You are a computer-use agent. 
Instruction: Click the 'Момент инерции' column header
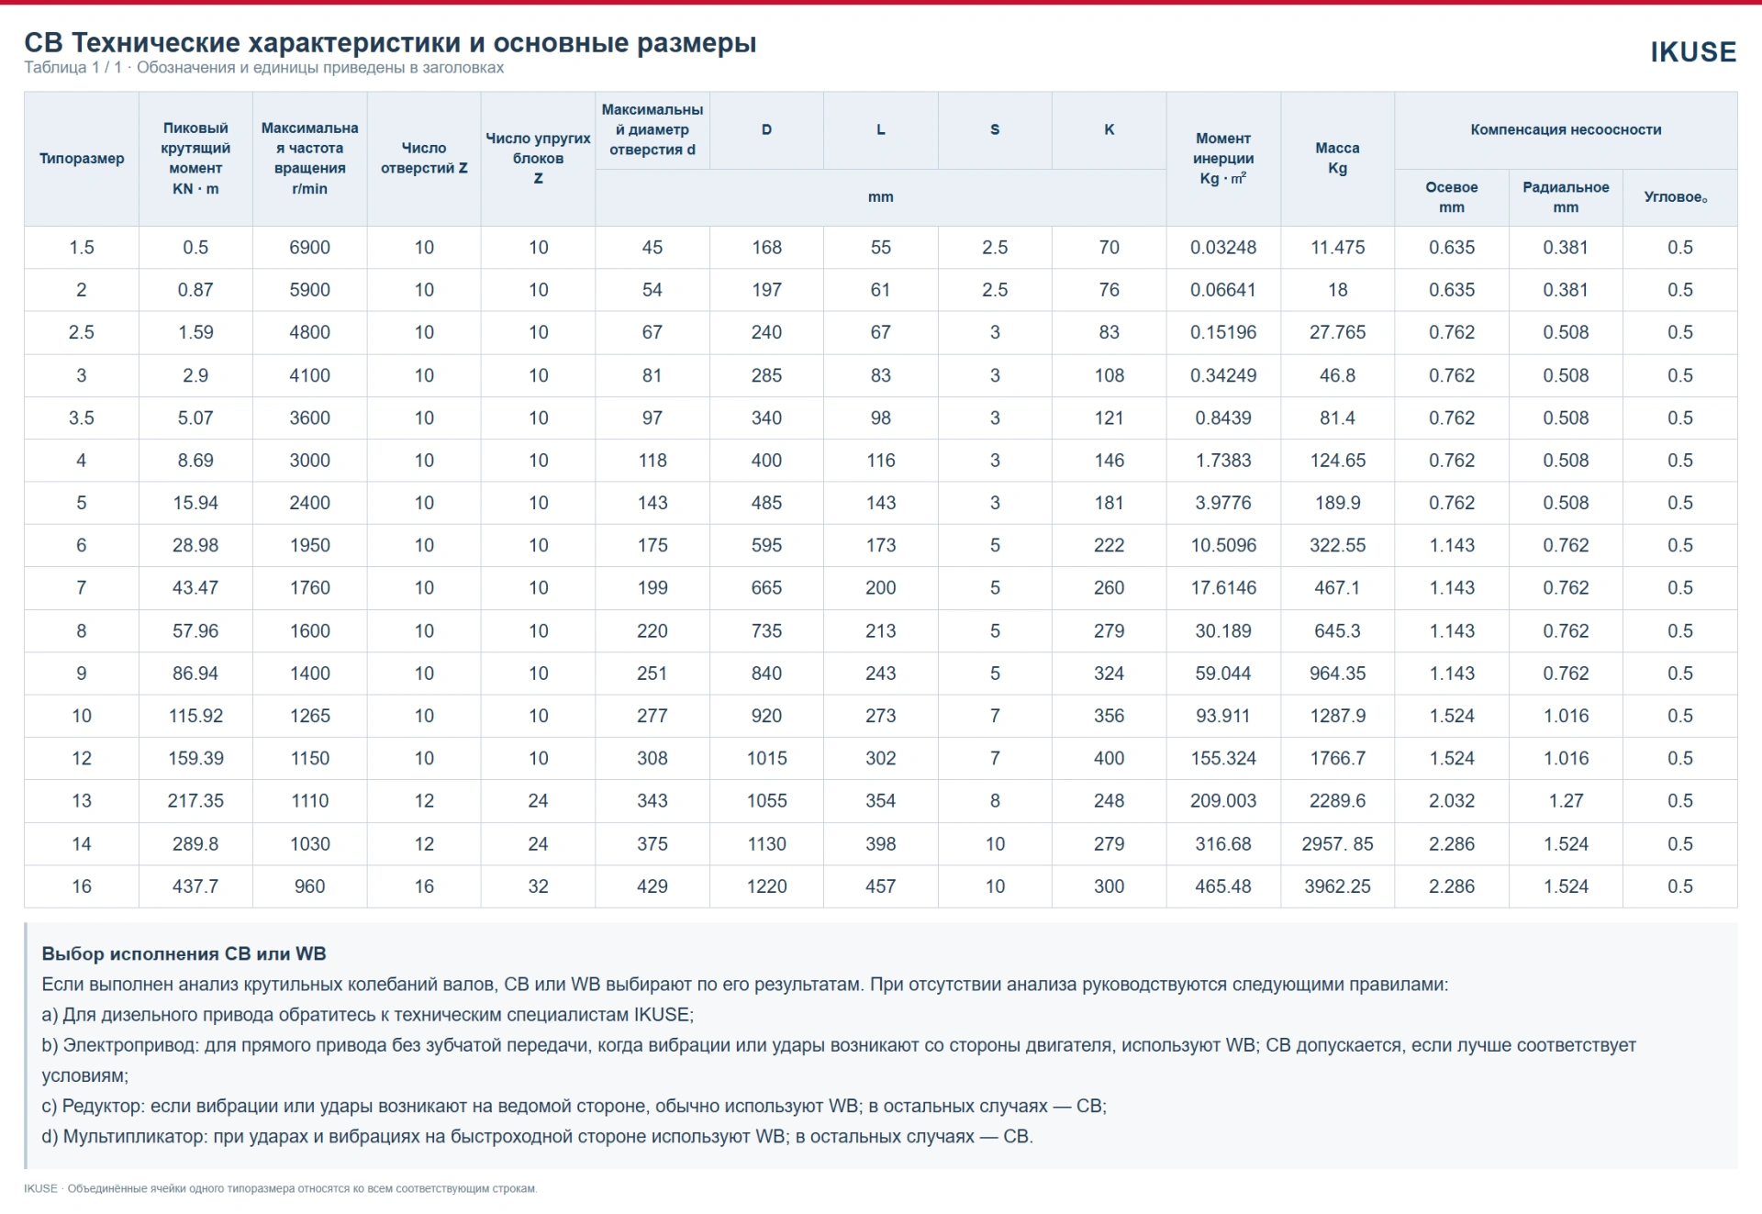(x=1223, y=159)
